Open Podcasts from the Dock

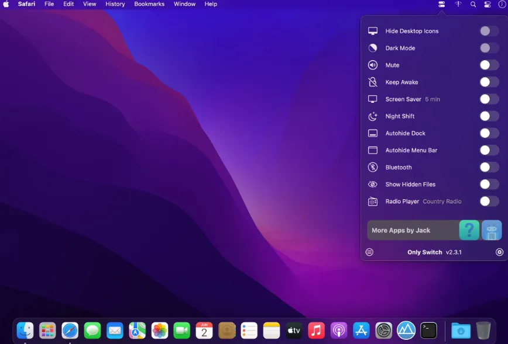pyautogui.click(x=339, y=331)
